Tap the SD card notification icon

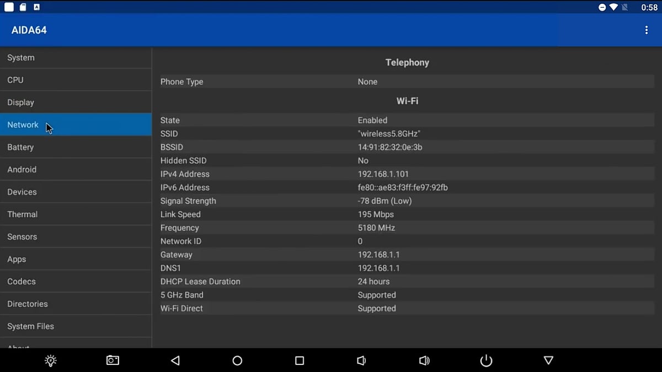(x=23, y=7)
